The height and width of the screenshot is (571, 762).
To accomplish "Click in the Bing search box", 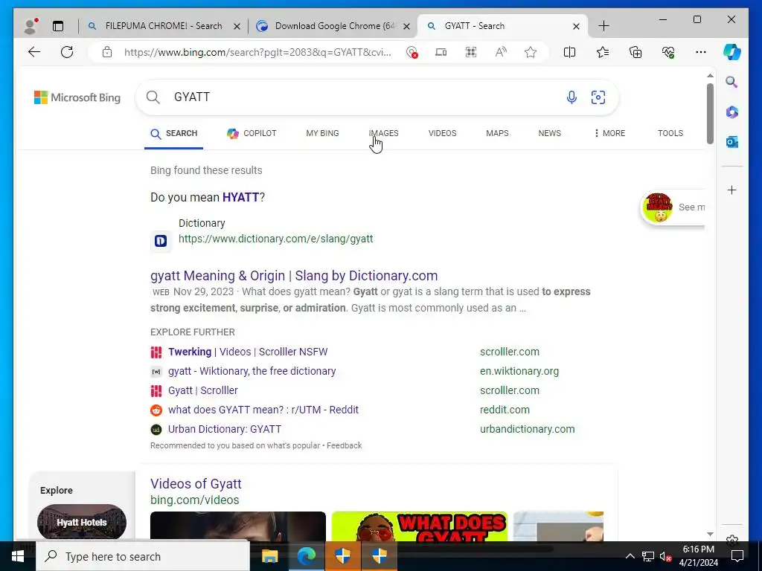I will (376, 97).
